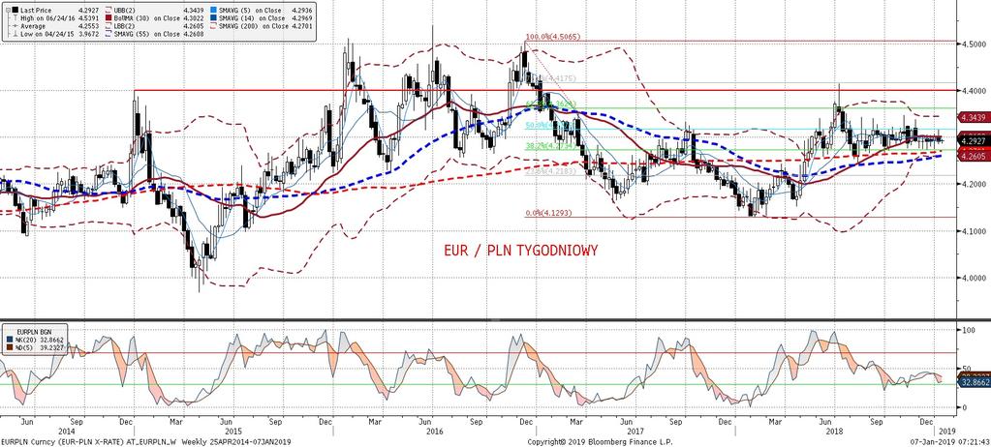Click the SMAVG (200) dashed red icon

tap(214, 26)
